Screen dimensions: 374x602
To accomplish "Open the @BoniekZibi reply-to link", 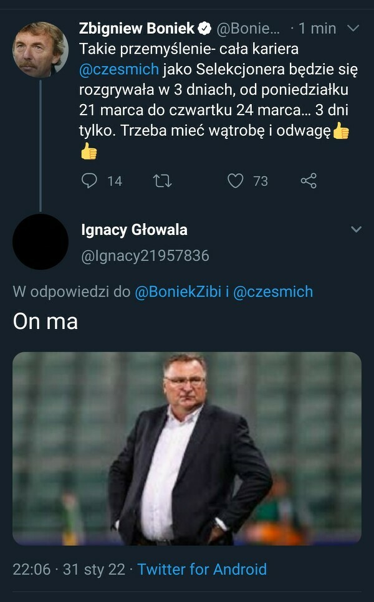I will [178, 292].
